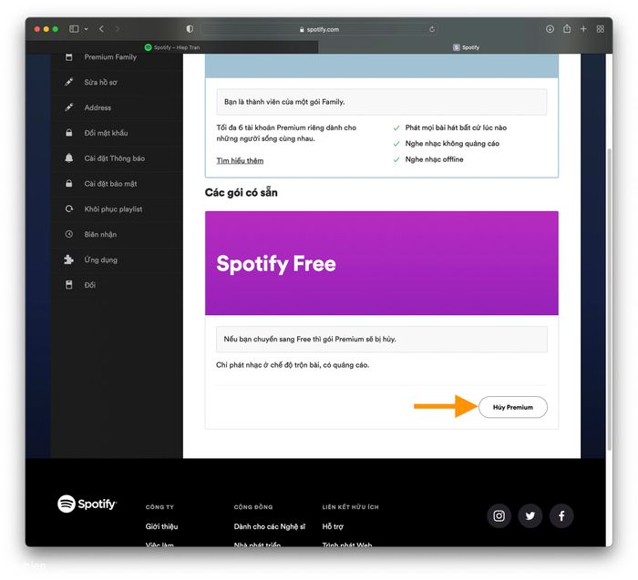Open 'Cài đặt Thông báo' sidebar item

point(114,158)
